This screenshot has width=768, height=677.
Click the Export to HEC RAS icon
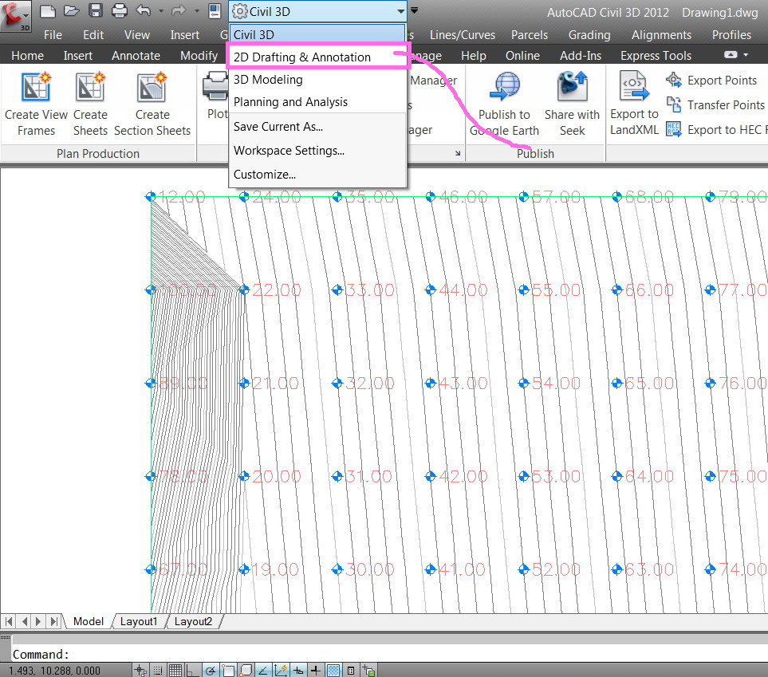(x=674, y=129)
